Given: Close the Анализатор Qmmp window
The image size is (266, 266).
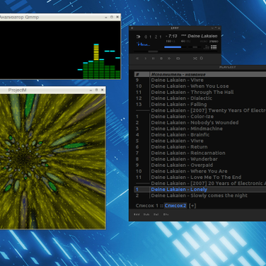Looking at the screenshot, I should coord(117,17).
